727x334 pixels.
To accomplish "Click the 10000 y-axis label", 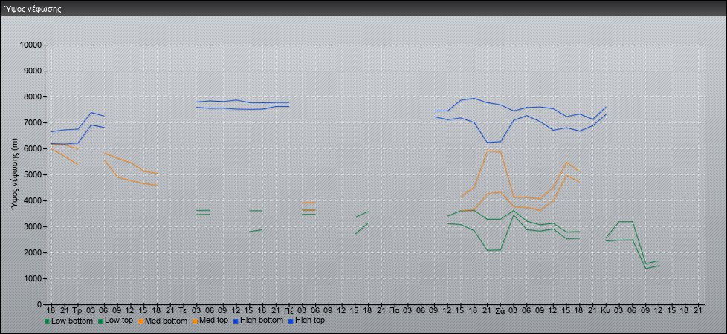I will 30,45.
